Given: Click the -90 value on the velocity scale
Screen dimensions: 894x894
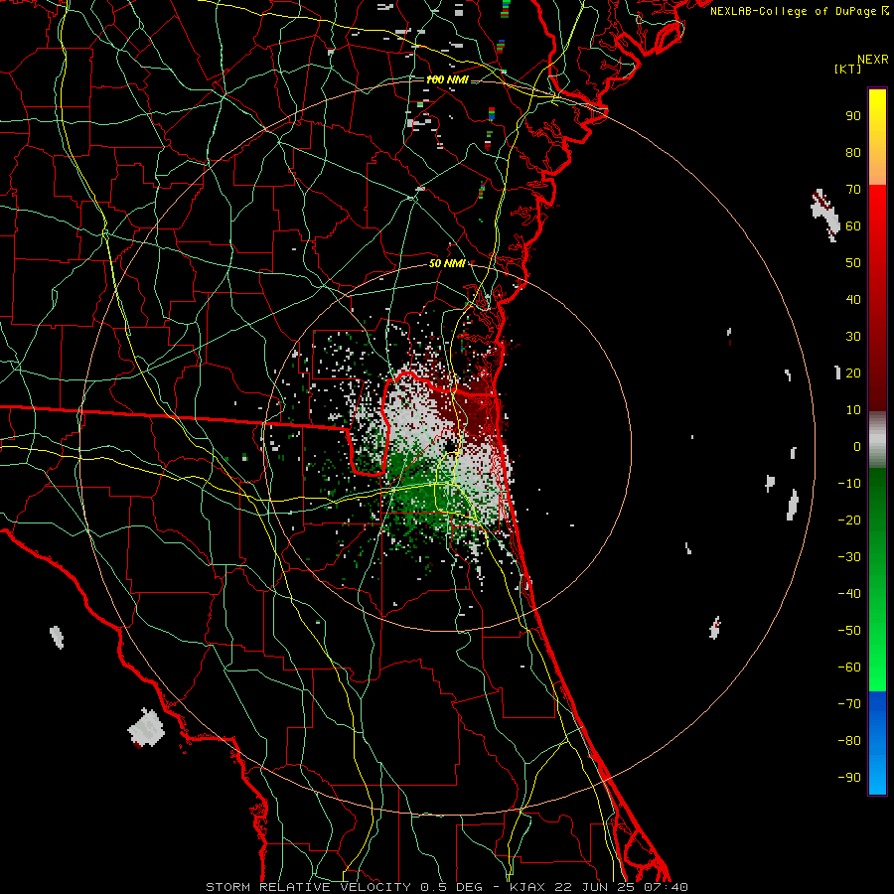Looking at the screenshot, I should point(849,778).
